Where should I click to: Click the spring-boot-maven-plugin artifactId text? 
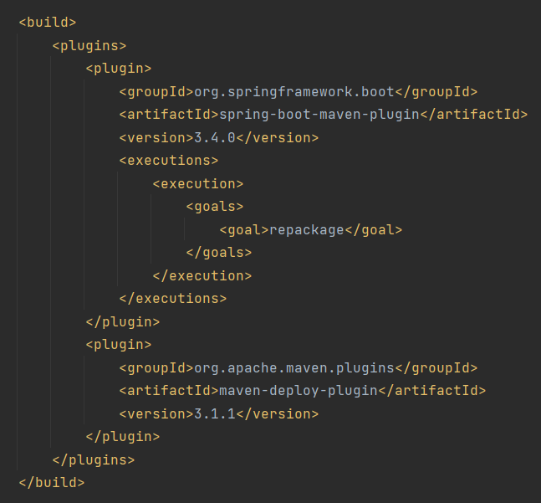[319, 115]
